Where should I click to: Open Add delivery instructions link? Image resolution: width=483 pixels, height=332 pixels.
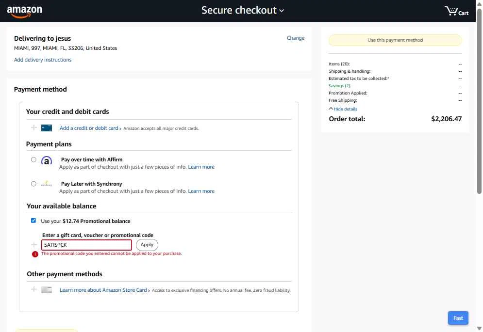coord(43,60)
